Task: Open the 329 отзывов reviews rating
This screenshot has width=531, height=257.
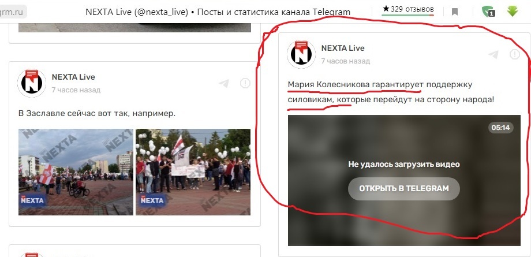Action: coord(408,9)
